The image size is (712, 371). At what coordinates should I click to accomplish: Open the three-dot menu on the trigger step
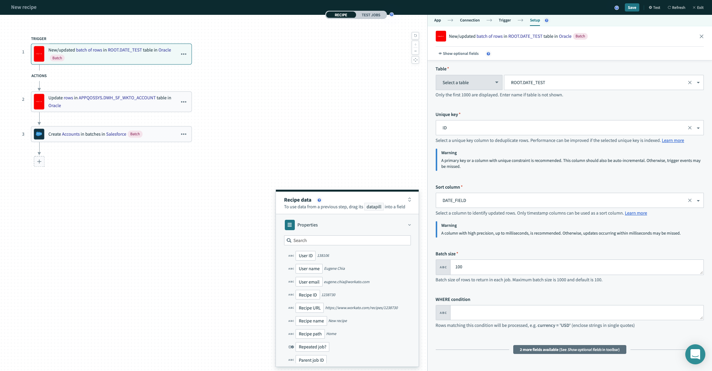click(184, 54)
